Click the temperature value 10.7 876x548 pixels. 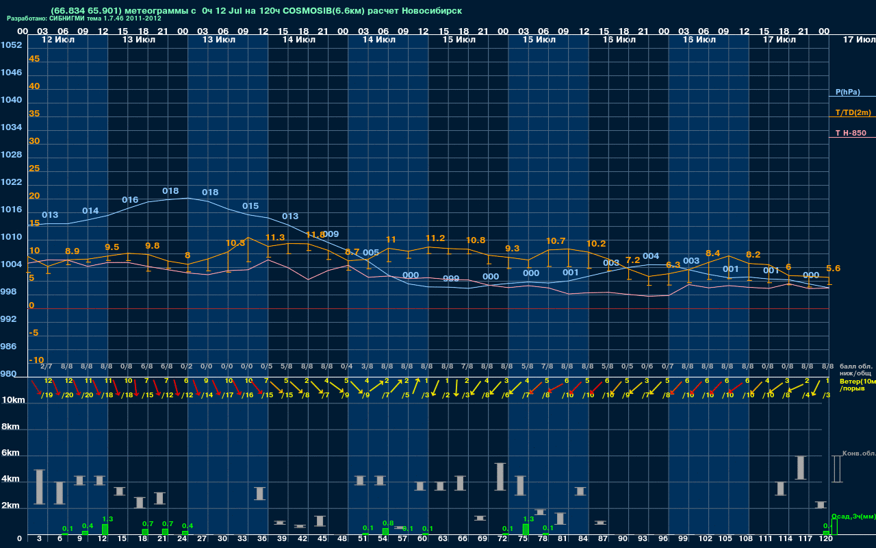coord(556,241)
